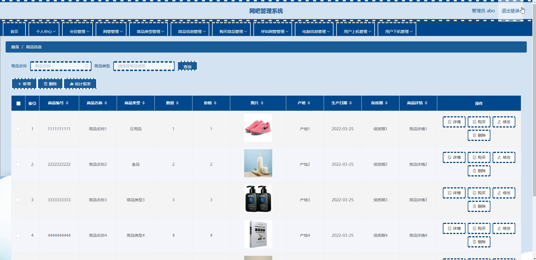Click 修改 for 商品名称4 row
Screen dimensions: 536x260
pyautogui.click(x=504, y=228)
